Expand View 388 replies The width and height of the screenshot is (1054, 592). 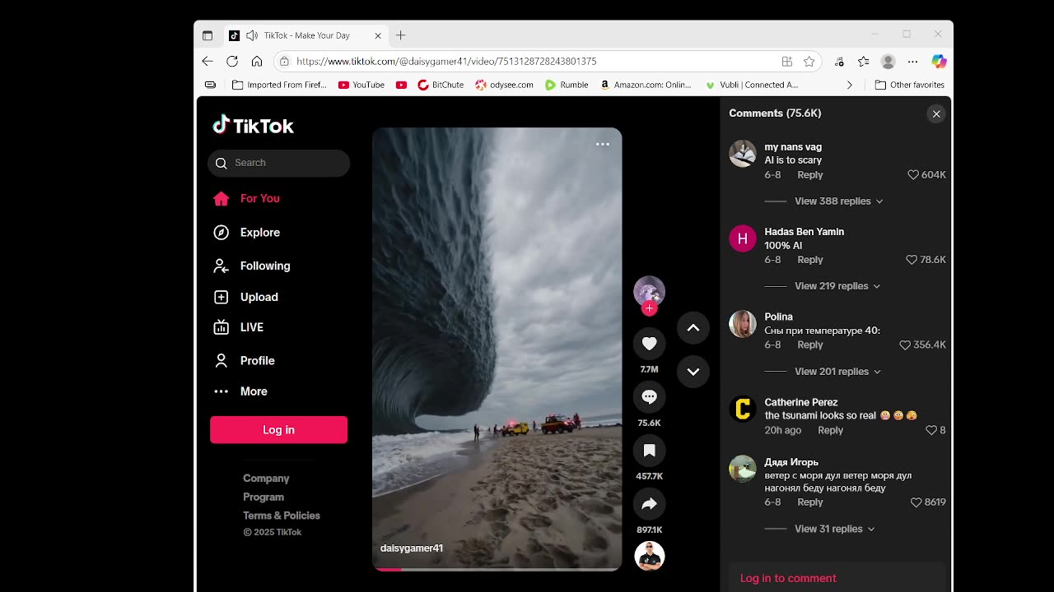click(838, 201)
